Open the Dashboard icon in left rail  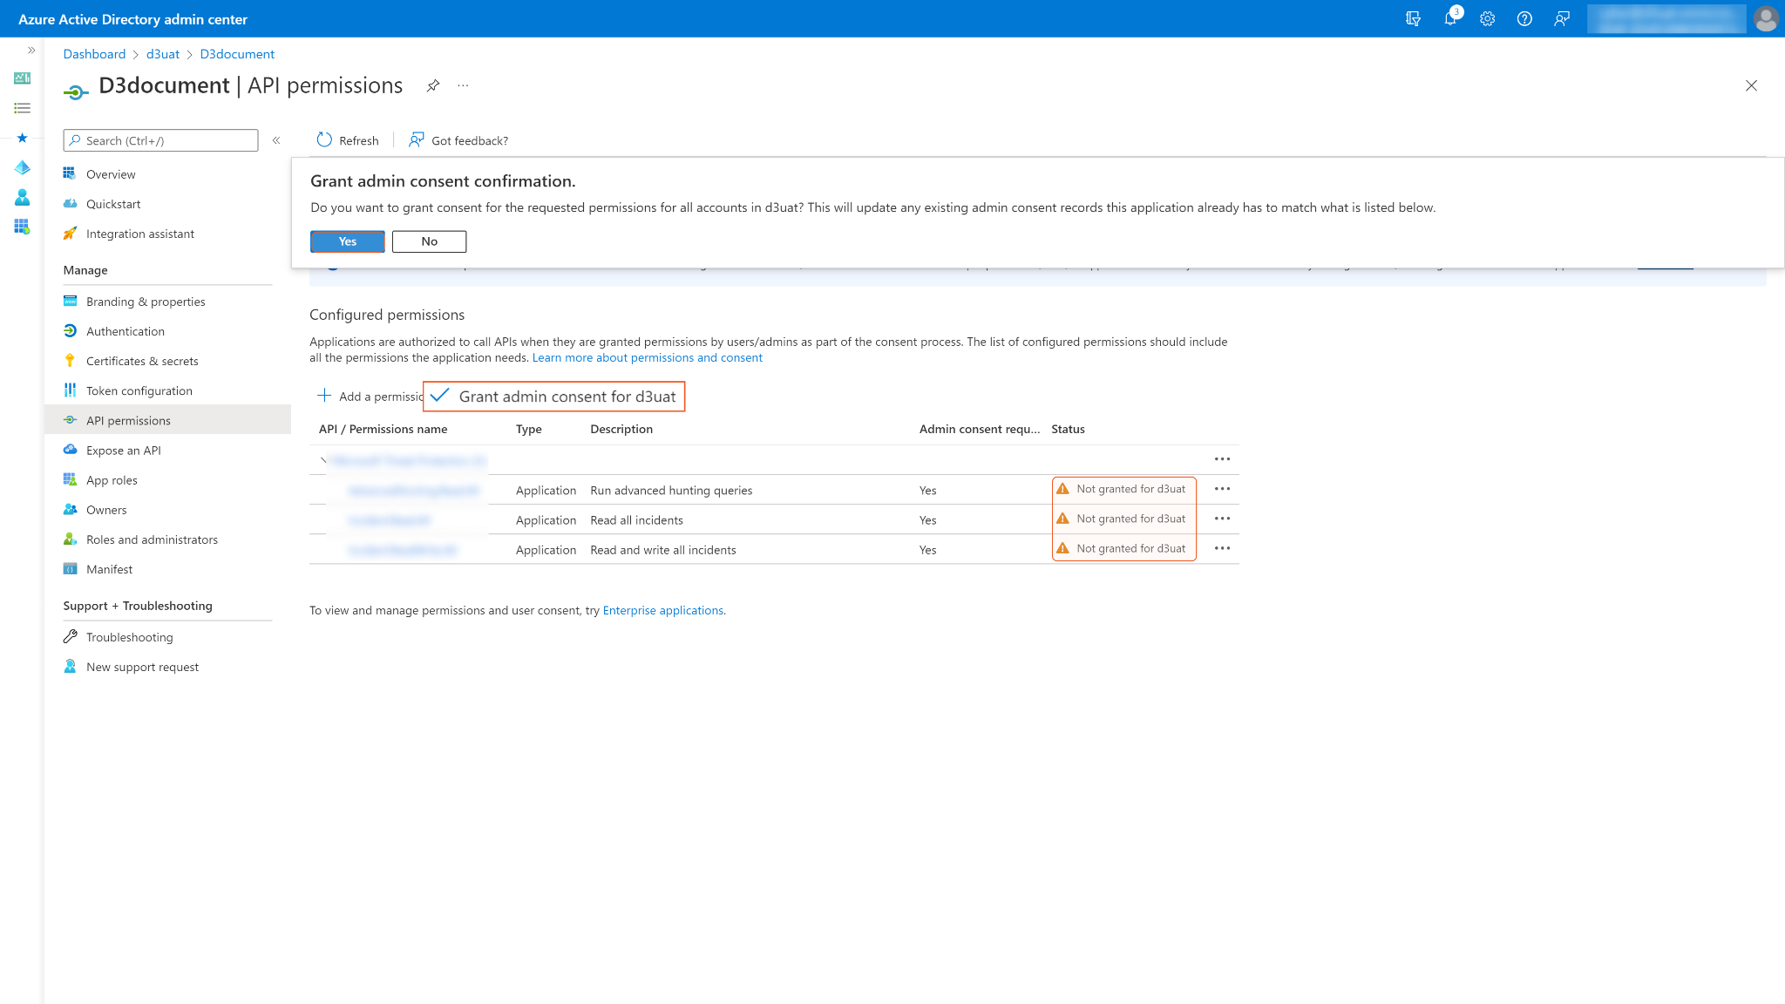click(22, 77)
